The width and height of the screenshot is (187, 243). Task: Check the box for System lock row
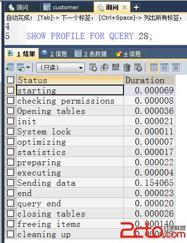[x=11, y=132]
